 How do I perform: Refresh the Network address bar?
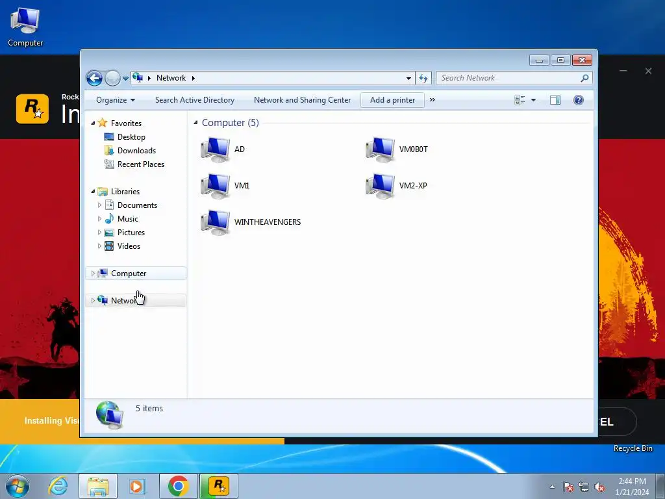423,78
